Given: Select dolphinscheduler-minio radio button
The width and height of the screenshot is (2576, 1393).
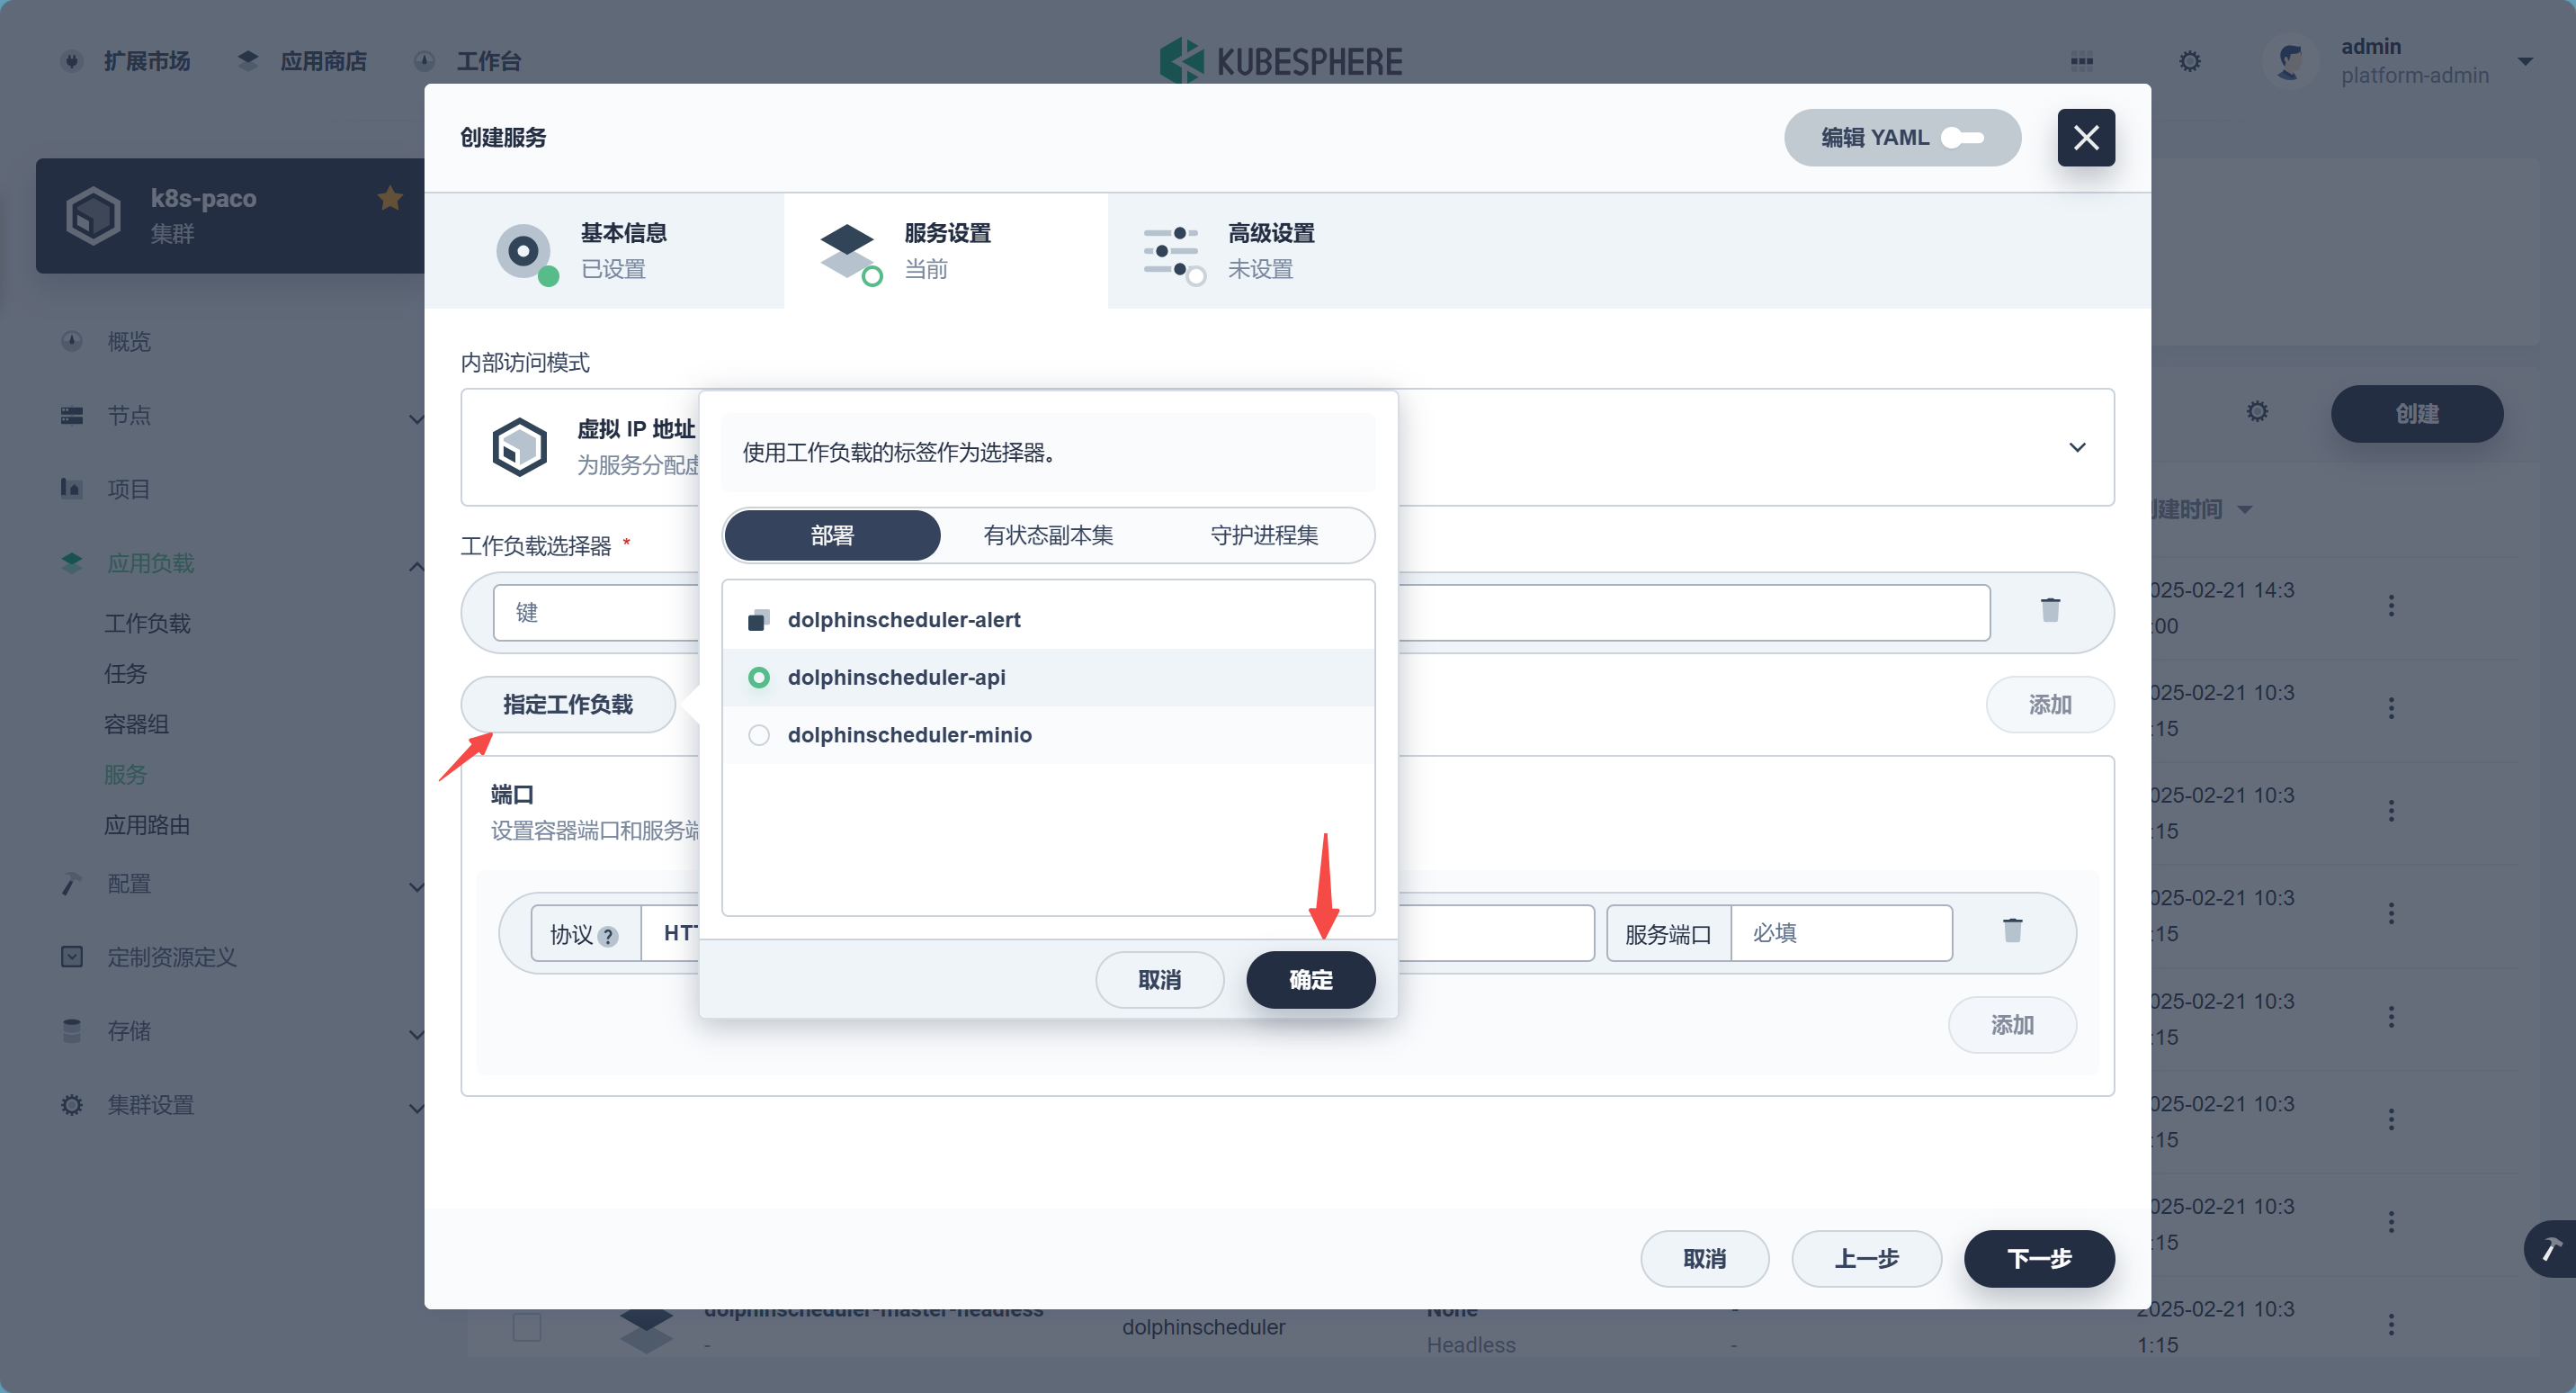Looking at the screenshot, I should point(759,734).
